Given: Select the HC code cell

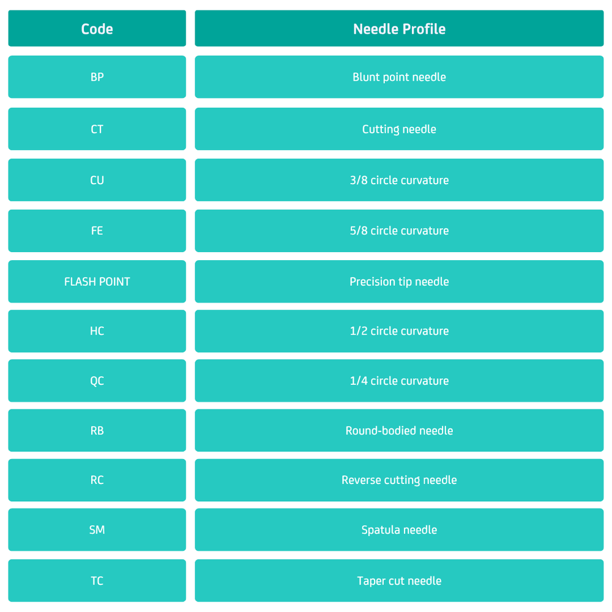Looking at the screenshot, I should click(97, 331).
